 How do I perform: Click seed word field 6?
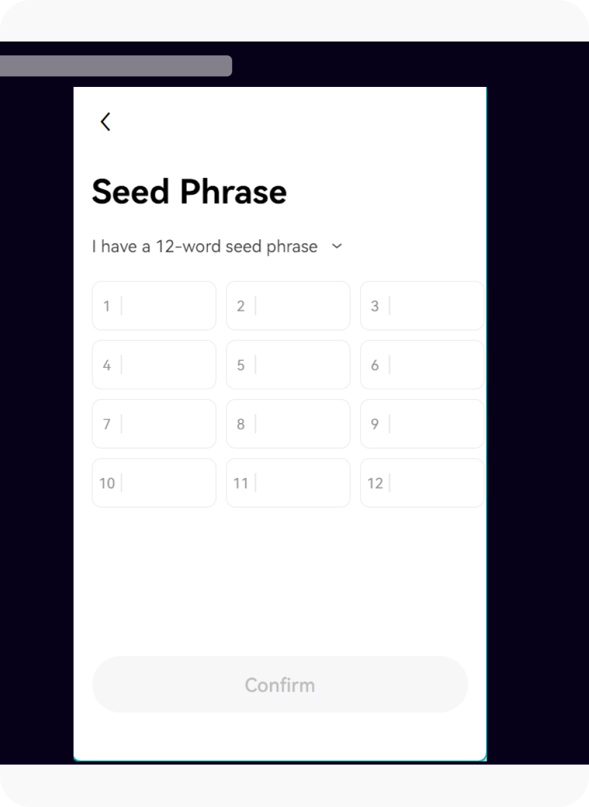pos(422,365)
